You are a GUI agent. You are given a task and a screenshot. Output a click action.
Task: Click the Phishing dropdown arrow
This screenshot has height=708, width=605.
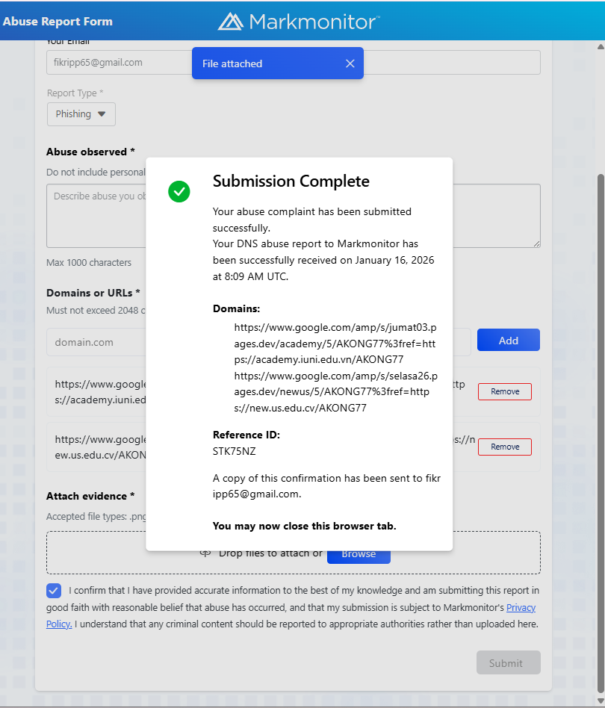(x=102, y=114)
